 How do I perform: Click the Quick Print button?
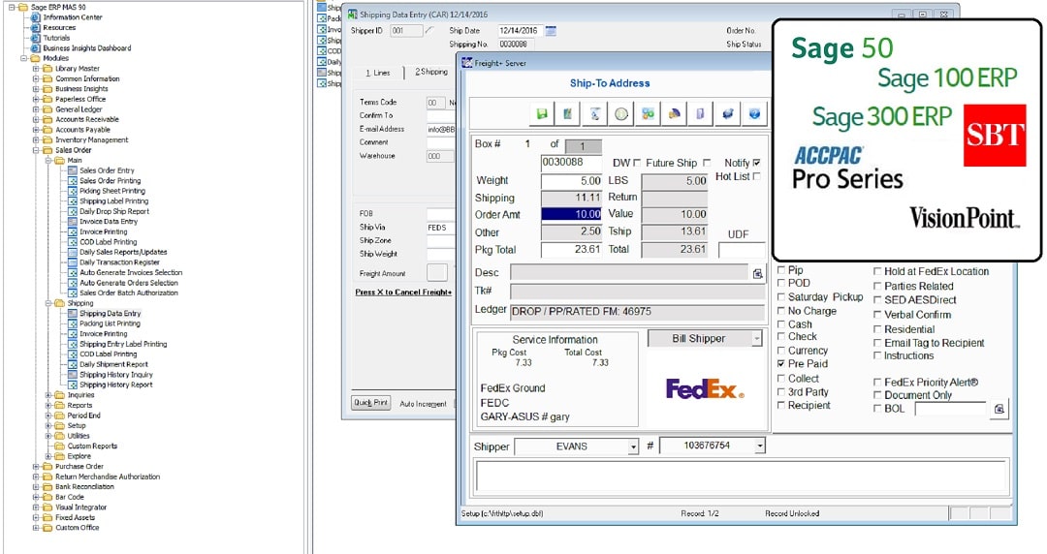point(370,403)
